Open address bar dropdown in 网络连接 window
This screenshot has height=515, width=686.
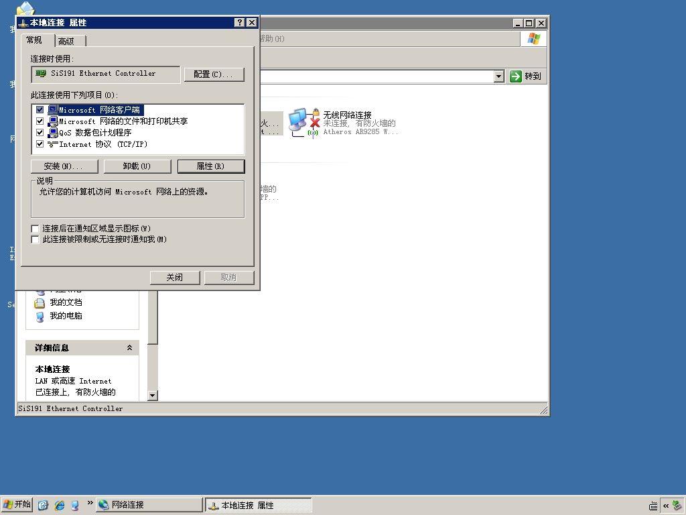(498, 76)
